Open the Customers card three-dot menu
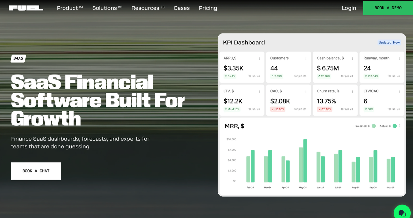The image size is (413, 218). (x=306, y=58)
